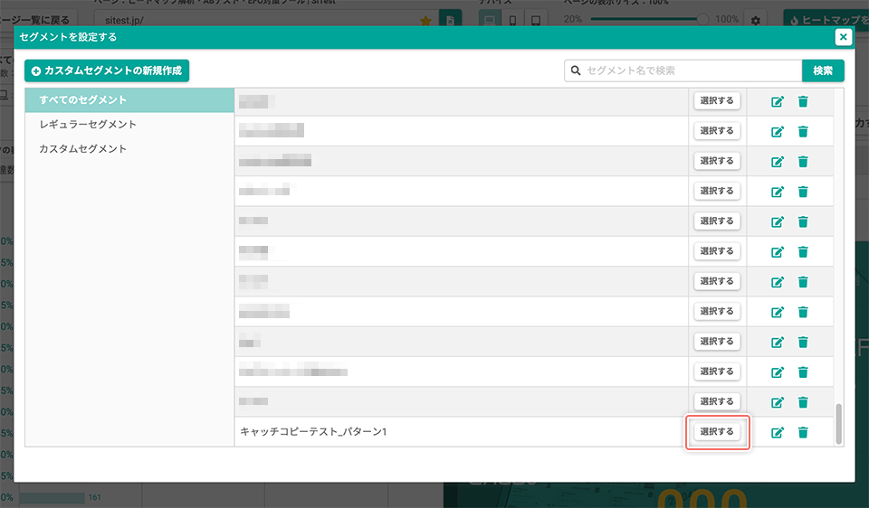Delete the segment row just above キャッチコピーテスト_パターン1
869x508 pixels.
[803, 402]
